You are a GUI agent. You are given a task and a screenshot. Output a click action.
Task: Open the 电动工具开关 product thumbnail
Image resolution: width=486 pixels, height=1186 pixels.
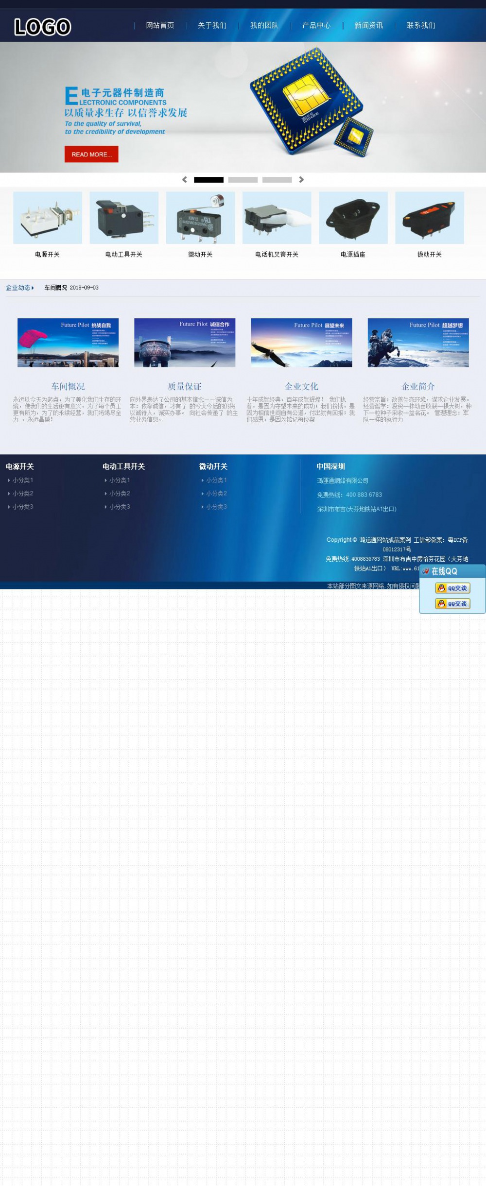click(x=124, y=218)
